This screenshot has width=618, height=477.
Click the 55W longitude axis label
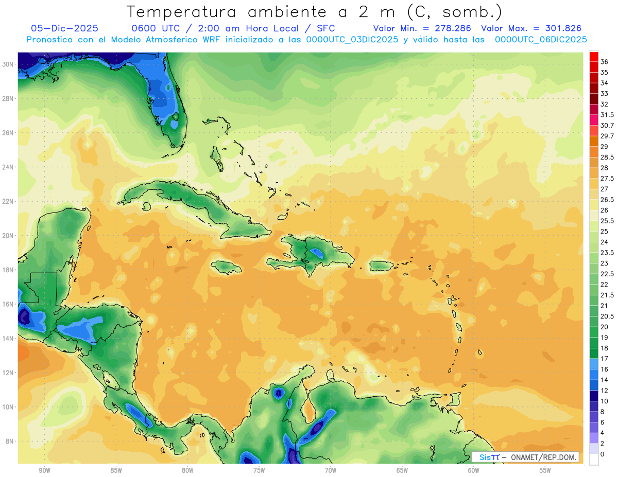(545, 470)
